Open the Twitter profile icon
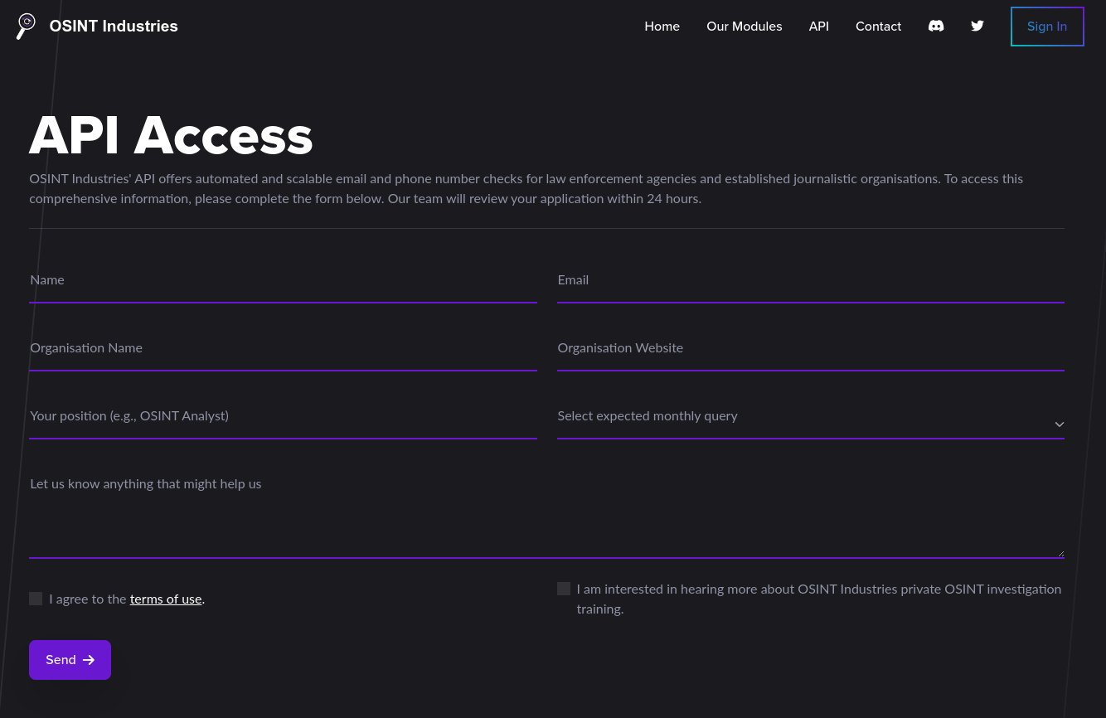This screenshot has height=718, width=1106. [977, 26]
